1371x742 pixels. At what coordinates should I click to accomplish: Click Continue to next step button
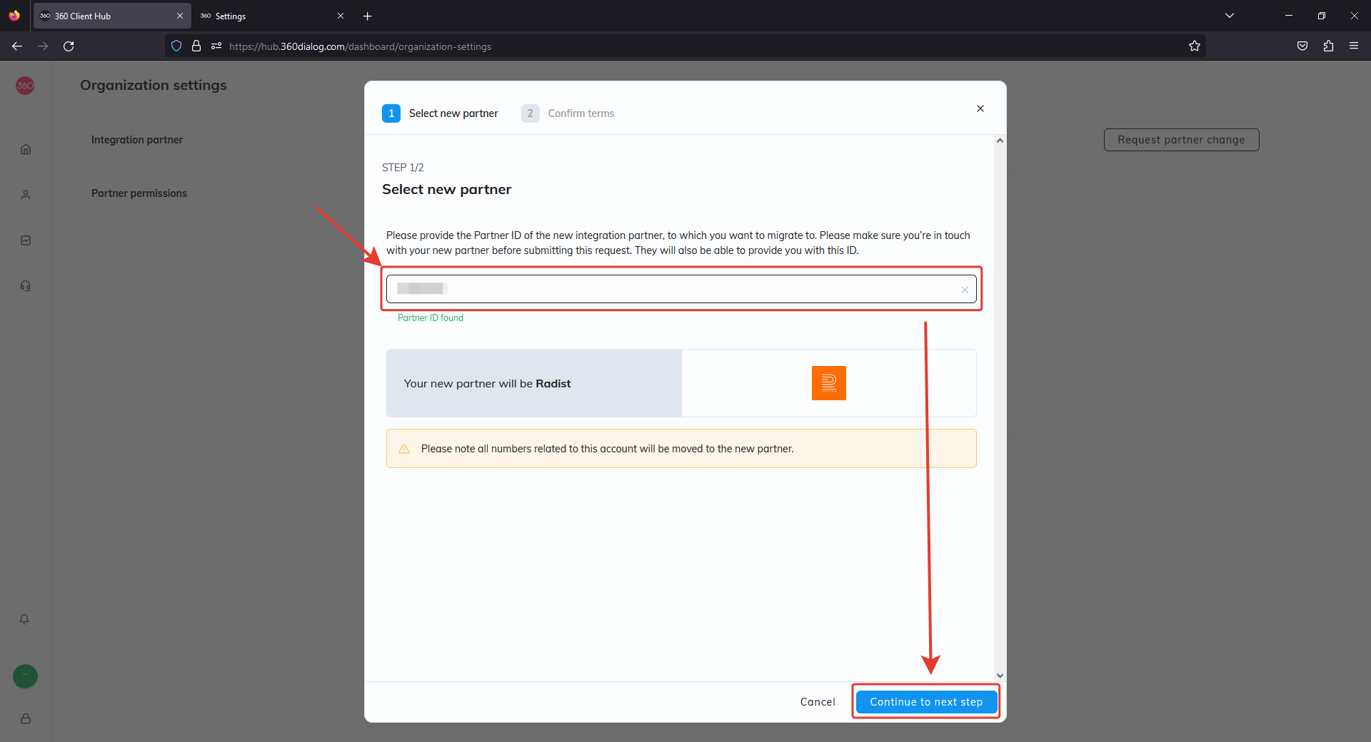pos(926,702)
